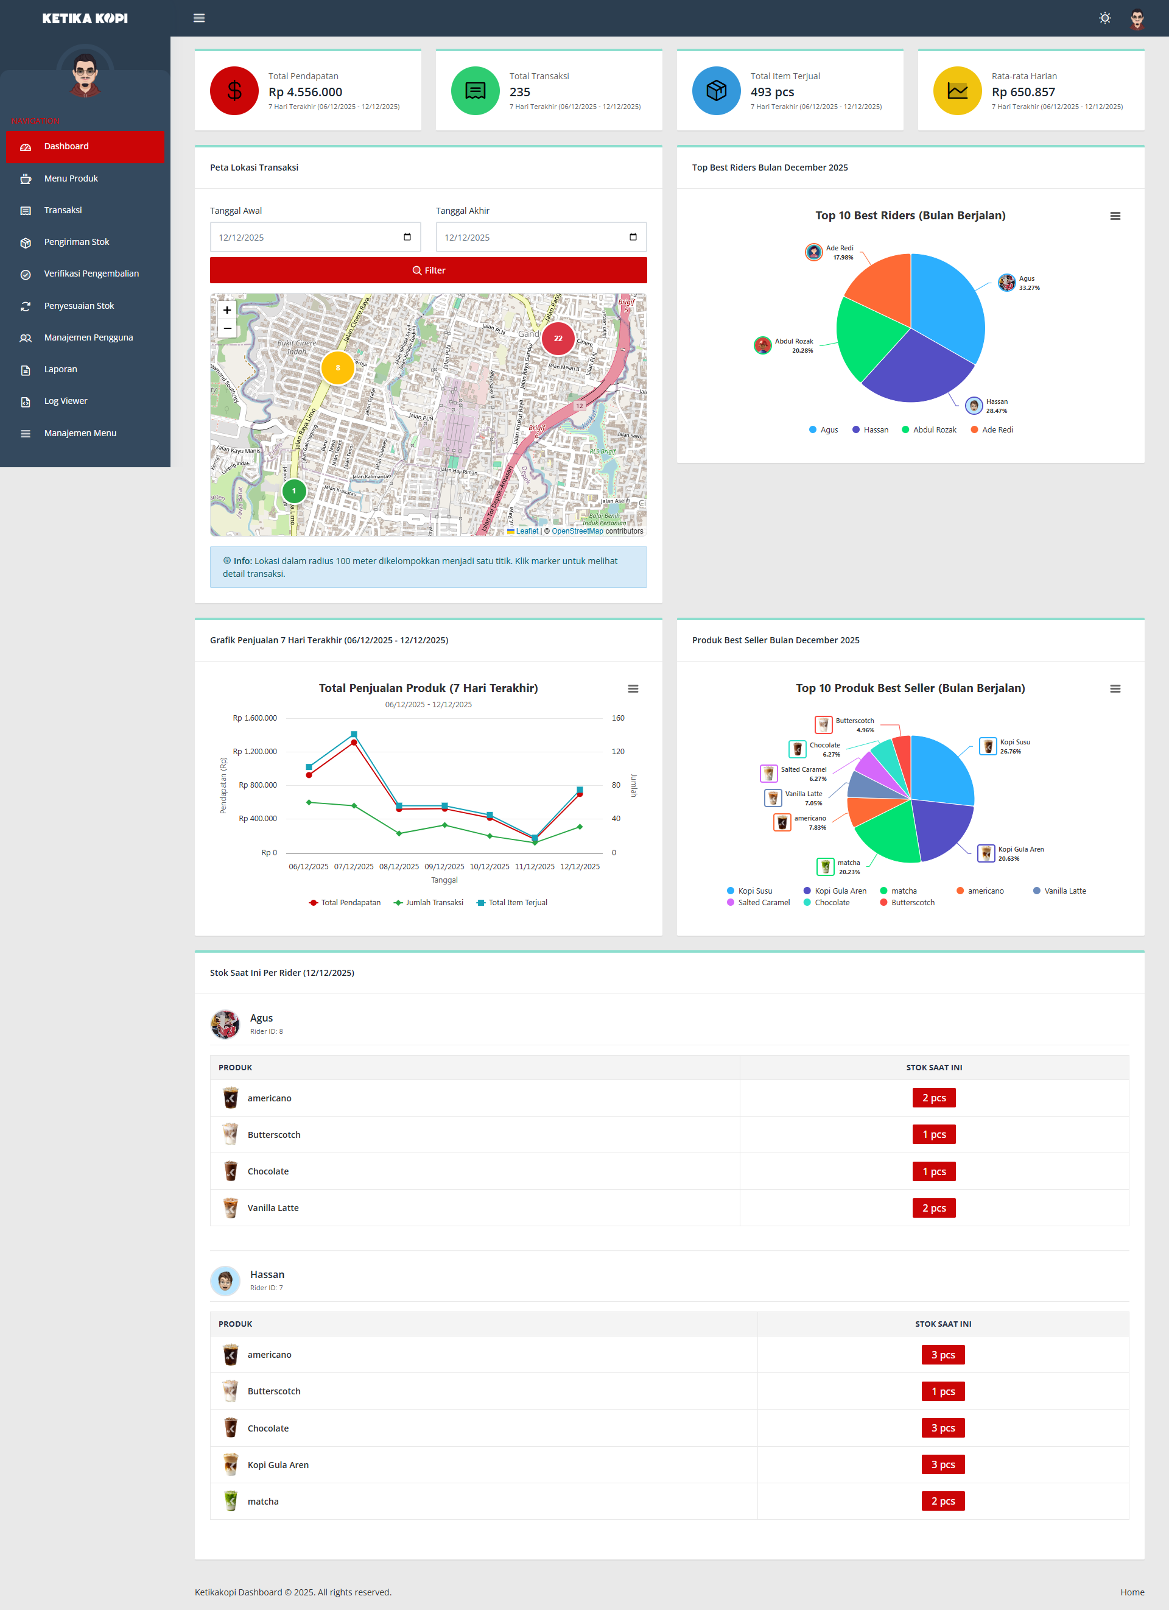Screen dimensions: 1169x1610
Task: Open calendar picker for Tanggal Awal
Action: pyautogui.click(x=407, y=237)
